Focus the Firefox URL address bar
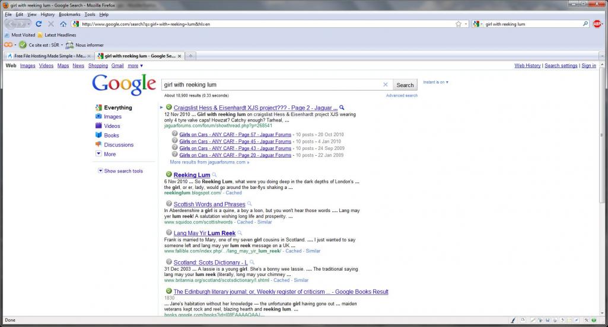608x327 pixels. click(268, 24)
